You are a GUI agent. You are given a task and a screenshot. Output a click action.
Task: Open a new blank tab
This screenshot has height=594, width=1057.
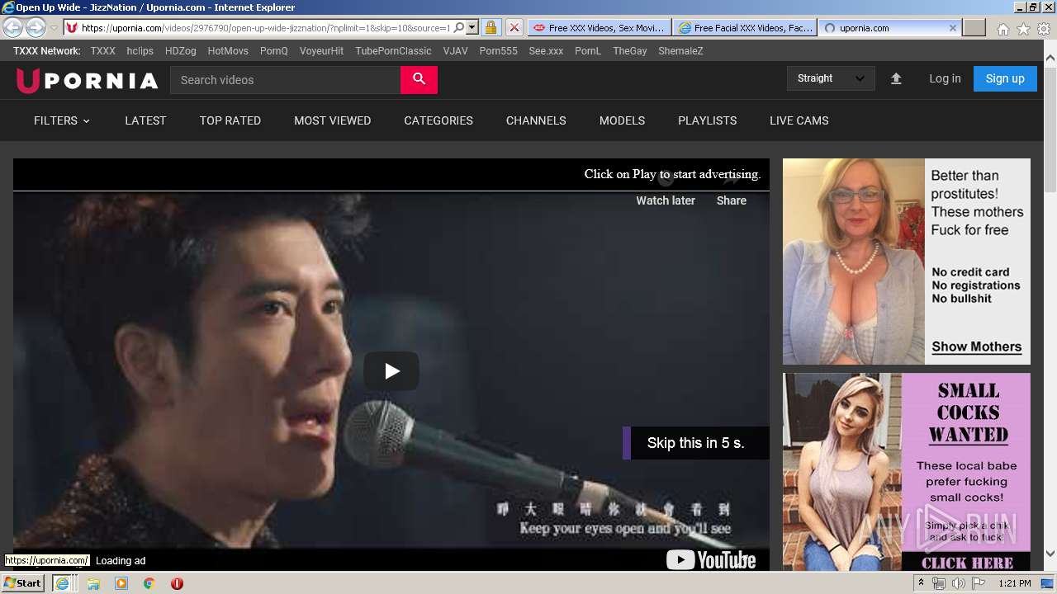[x=974, y=27]
